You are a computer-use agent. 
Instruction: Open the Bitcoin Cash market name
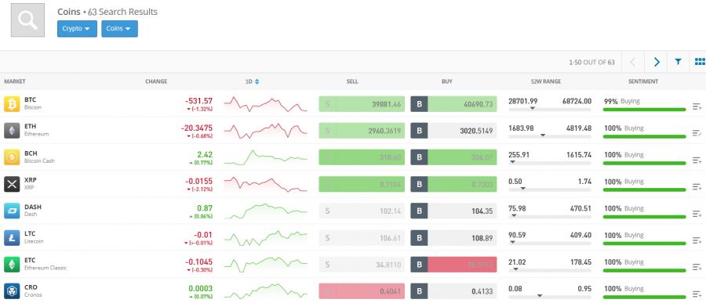pyautogui.click(x=40, y=161)
